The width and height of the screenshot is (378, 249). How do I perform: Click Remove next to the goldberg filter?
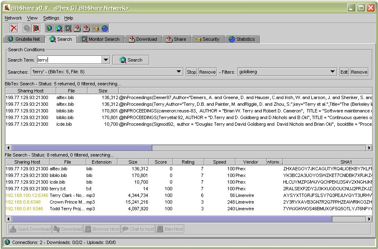pos(359,72)
